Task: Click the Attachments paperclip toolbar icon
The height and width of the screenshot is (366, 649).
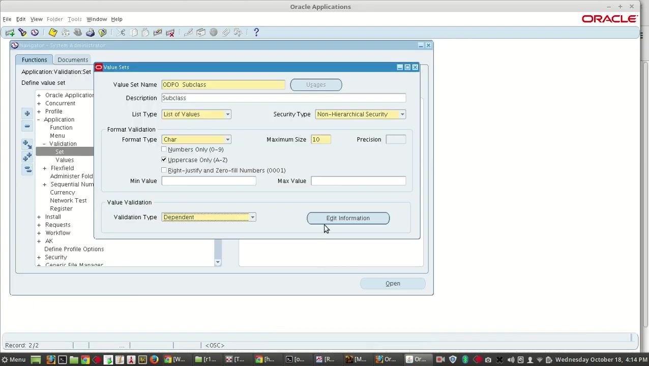Action: 225,33
